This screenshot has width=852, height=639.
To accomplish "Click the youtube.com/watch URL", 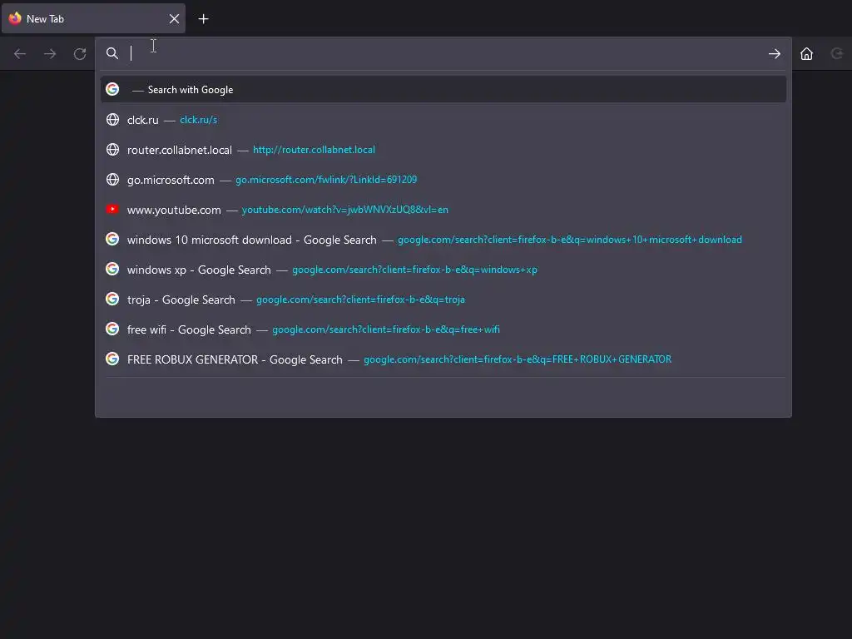I will pos(345,209).
